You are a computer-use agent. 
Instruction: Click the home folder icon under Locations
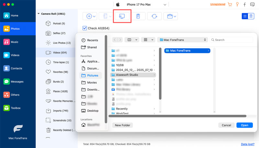point(84,125)
